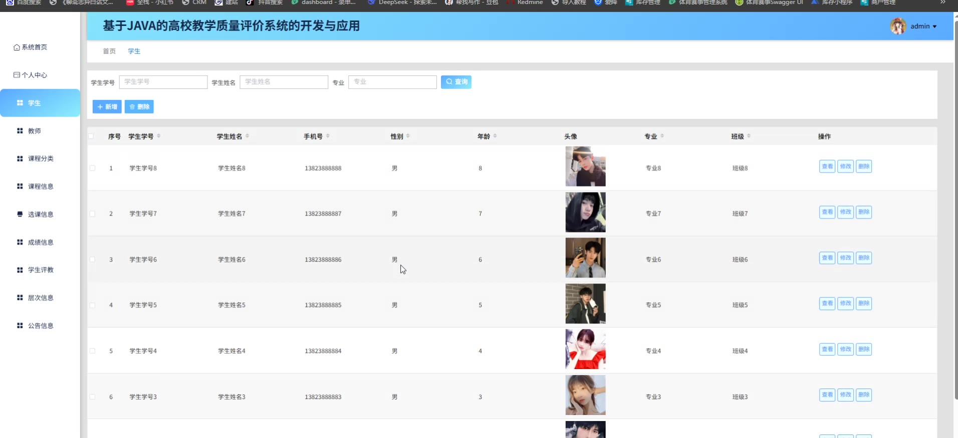The image size is (958, 438).
Task: Open the avatar photo for 学生姓名4
Action: coord(585,349)
